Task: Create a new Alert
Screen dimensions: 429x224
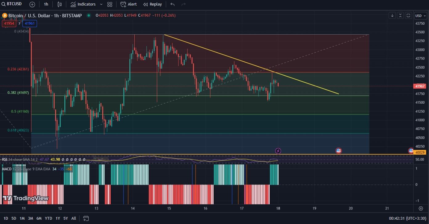Action: (129, 4)
